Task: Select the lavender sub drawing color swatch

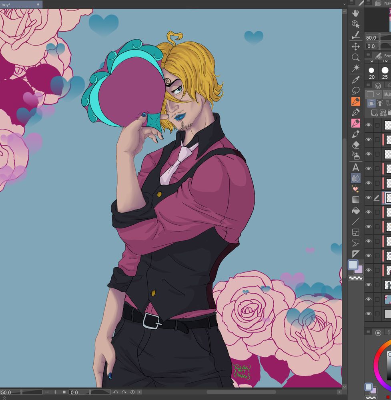Action: 359,269
